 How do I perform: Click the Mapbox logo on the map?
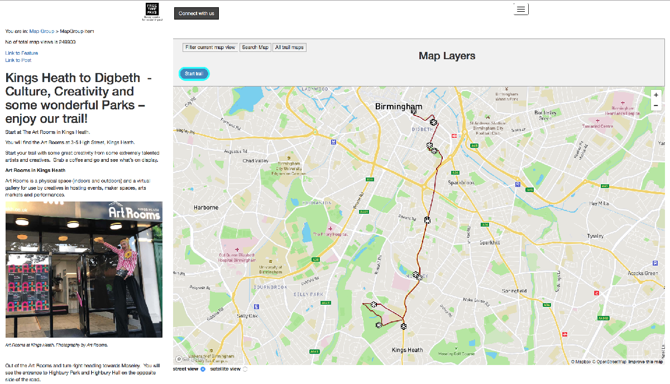click(187, 359)
